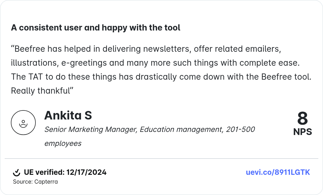The width and height of the screenshot is (323, 195).
Task: Click the "201-500" company size text
Action: tap(240, 129)
